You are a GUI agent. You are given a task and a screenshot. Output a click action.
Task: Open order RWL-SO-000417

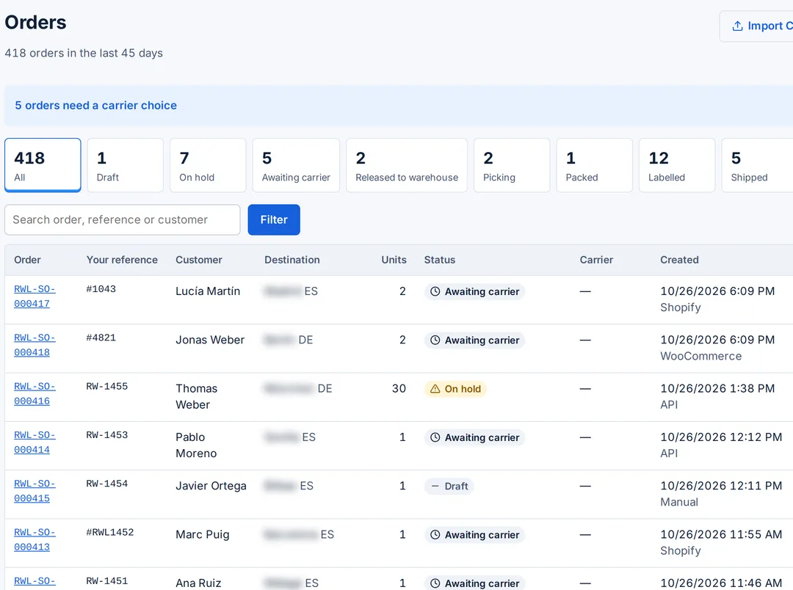(x=35, y=296)
